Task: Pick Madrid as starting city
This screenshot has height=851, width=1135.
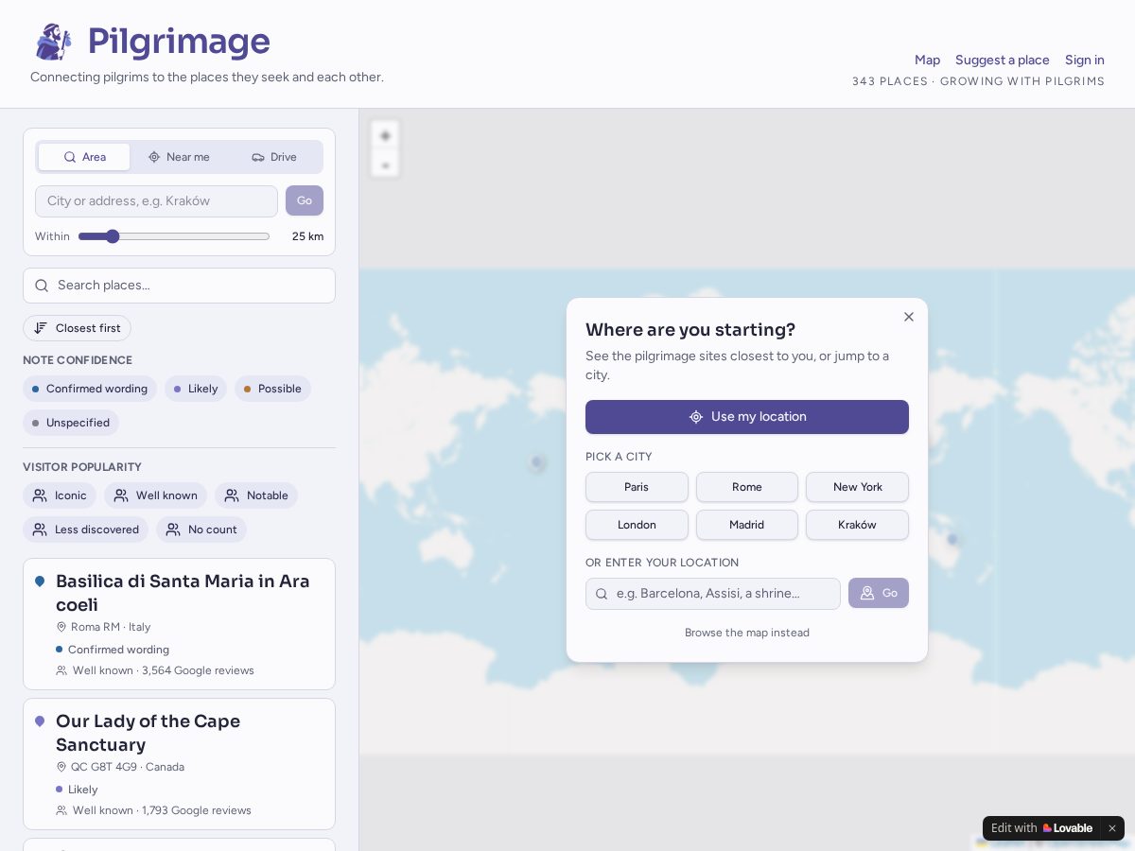Action: [x=747, y=525]
